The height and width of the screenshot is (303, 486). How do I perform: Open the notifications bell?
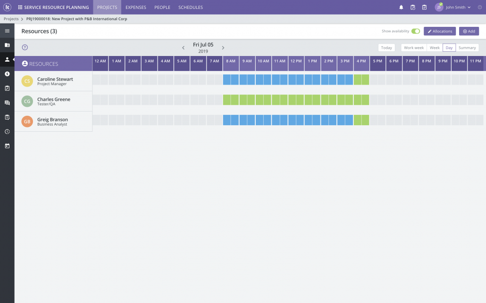[x=401, y=7]
